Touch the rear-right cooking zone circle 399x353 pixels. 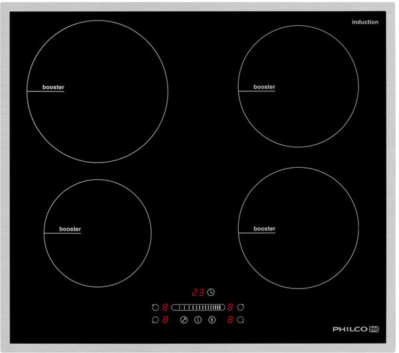click(299, 86)
